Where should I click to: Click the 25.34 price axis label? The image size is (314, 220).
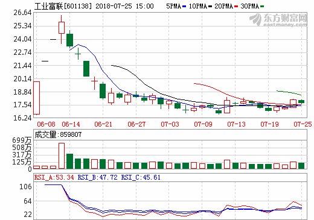tap(22, 26)
